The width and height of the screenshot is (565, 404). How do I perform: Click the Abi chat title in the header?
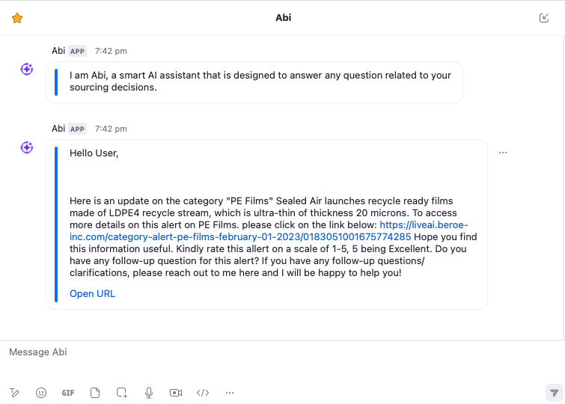(x=283, y=18)
